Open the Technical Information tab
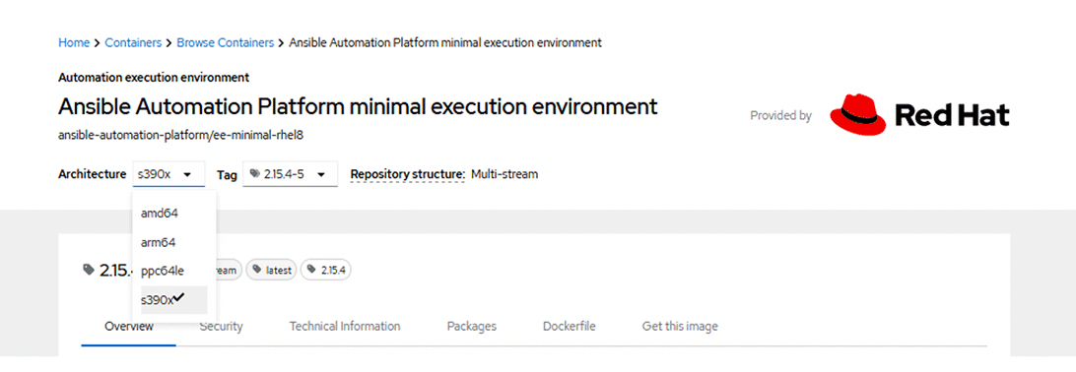1076x372 pixels. tap(345, 326)
